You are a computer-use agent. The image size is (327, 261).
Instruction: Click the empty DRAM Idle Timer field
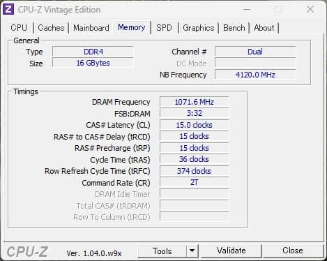(195, 194)
